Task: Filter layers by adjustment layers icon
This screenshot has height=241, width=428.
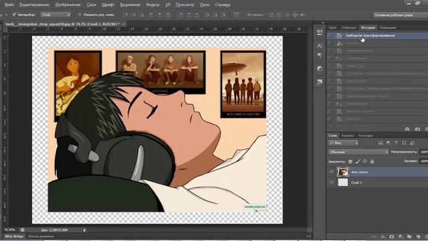Action: [388, 143]
